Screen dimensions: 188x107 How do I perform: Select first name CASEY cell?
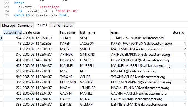coord(69,99)
